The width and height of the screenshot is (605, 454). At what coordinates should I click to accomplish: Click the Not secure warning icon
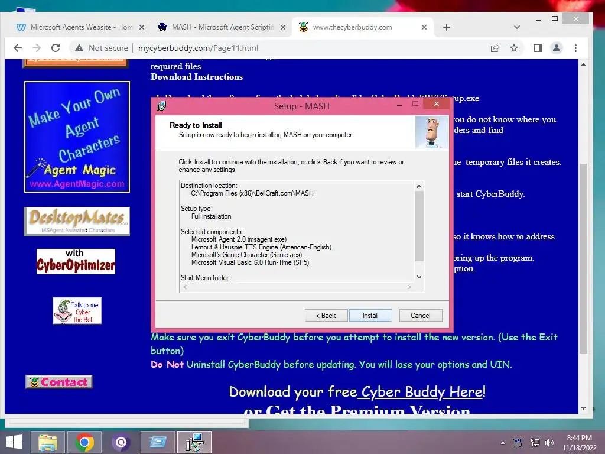[79, 48]
